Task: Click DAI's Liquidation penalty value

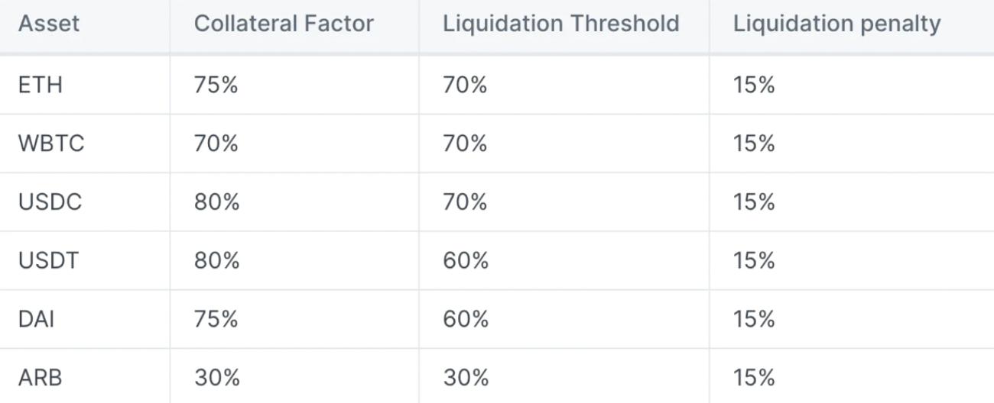Action: [x=754, y=319]
